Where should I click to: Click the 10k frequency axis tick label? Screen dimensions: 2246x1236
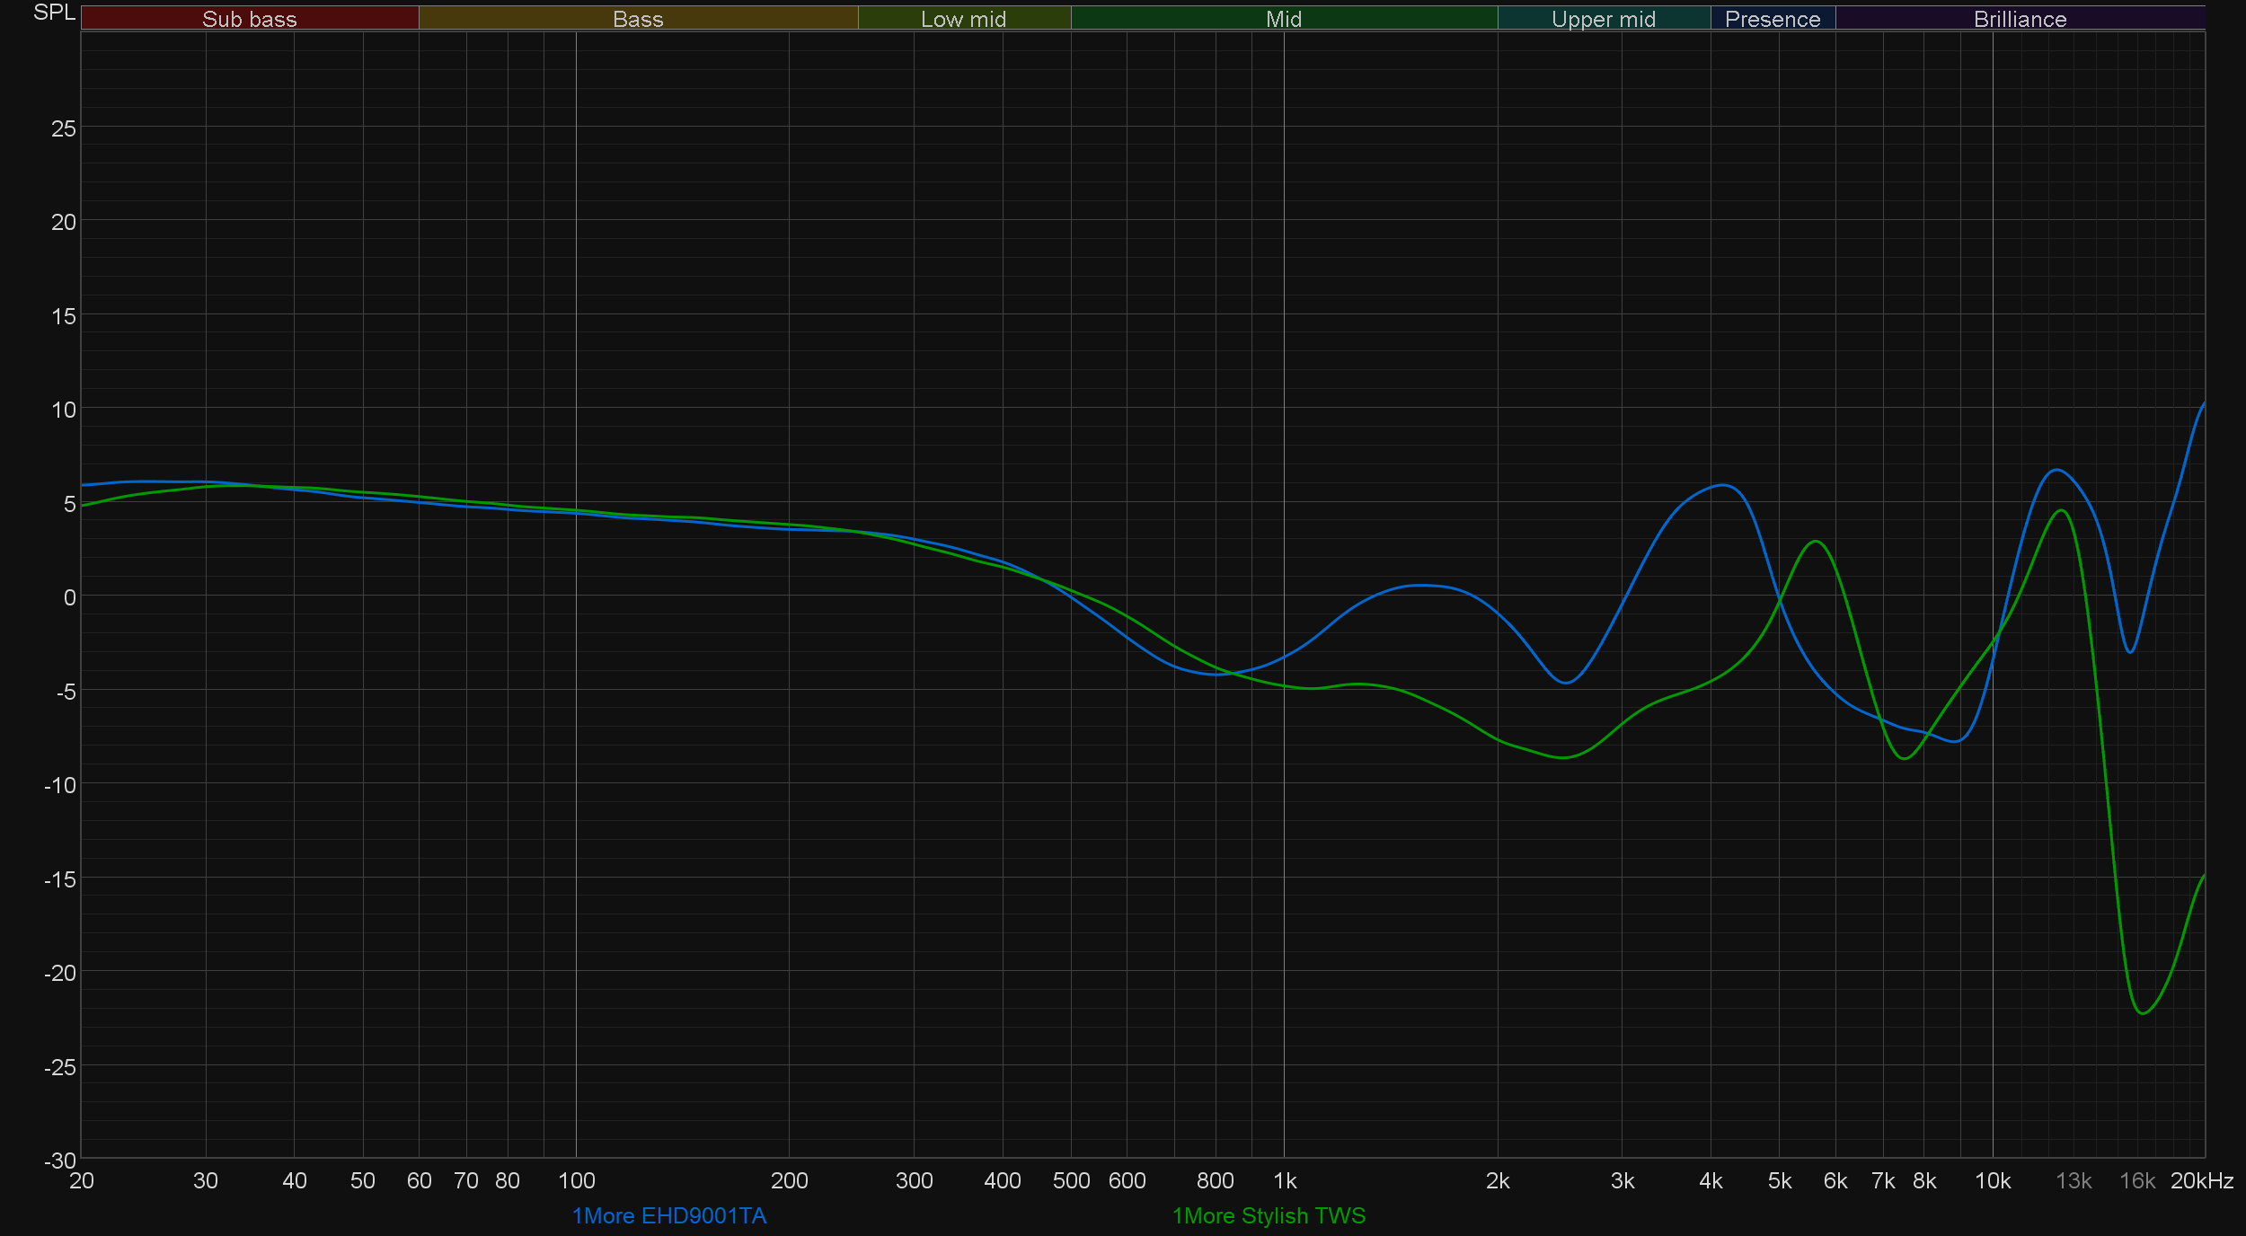click(1992, 1180)
